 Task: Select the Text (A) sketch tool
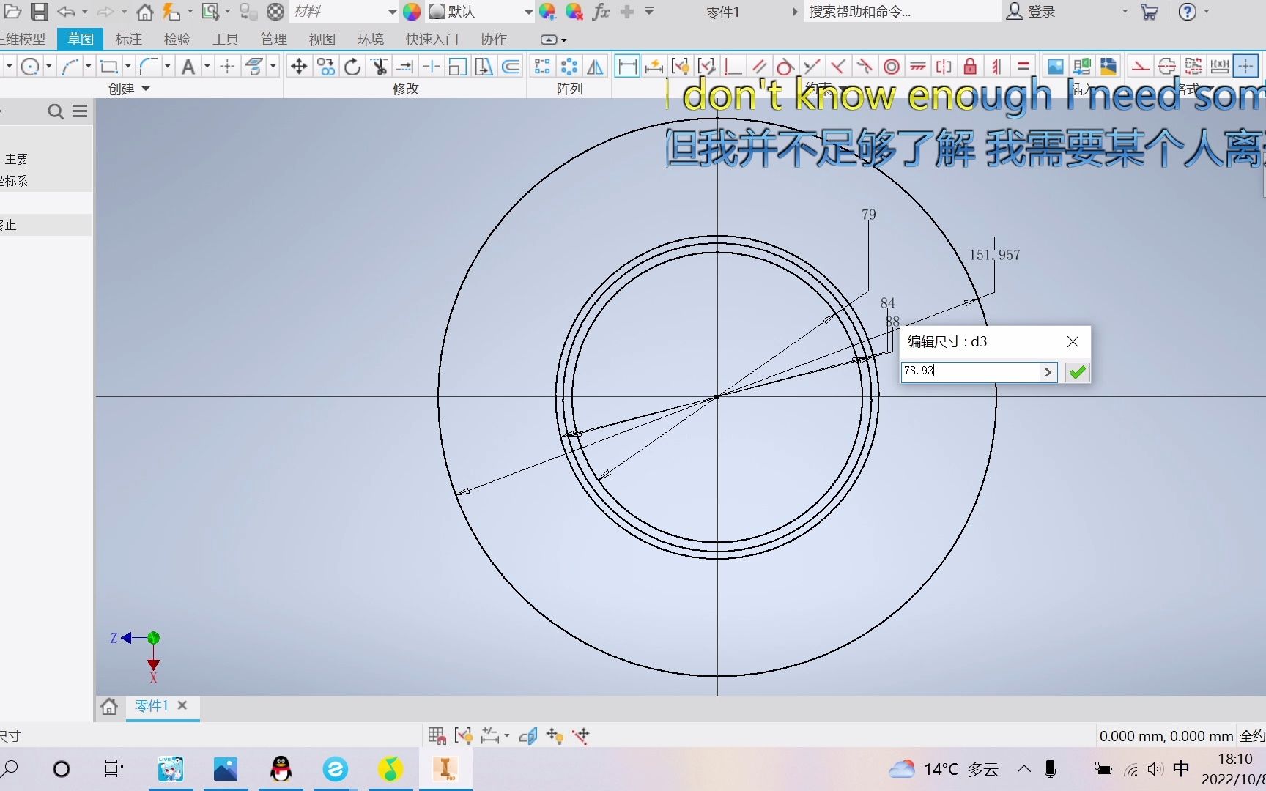pyautogui.click(x=188, y=67)
